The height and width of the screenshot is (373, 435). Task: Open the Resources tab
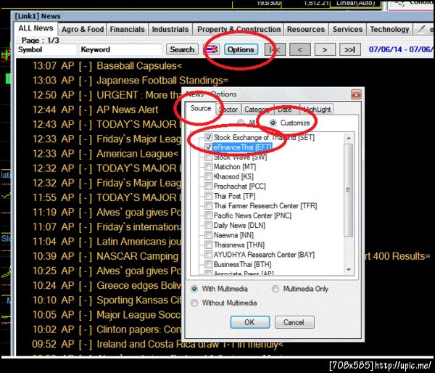pyautogui.click(x=306, y=29)
